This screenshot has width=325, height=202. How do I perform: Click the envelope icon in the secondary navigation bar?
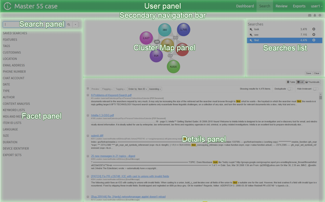(x=310, y=15)
